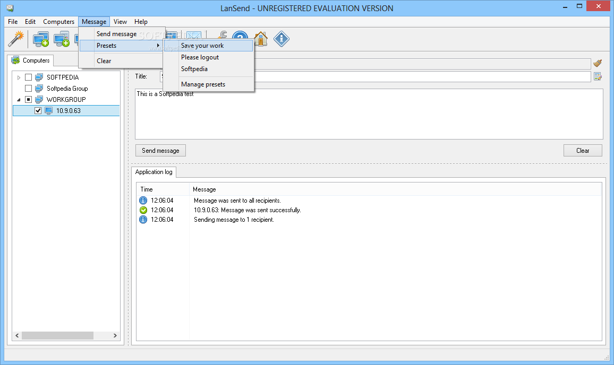Click the 10.9.0.63 monitor icon
This screenshot has width=614, height=365.
(48, 111)
